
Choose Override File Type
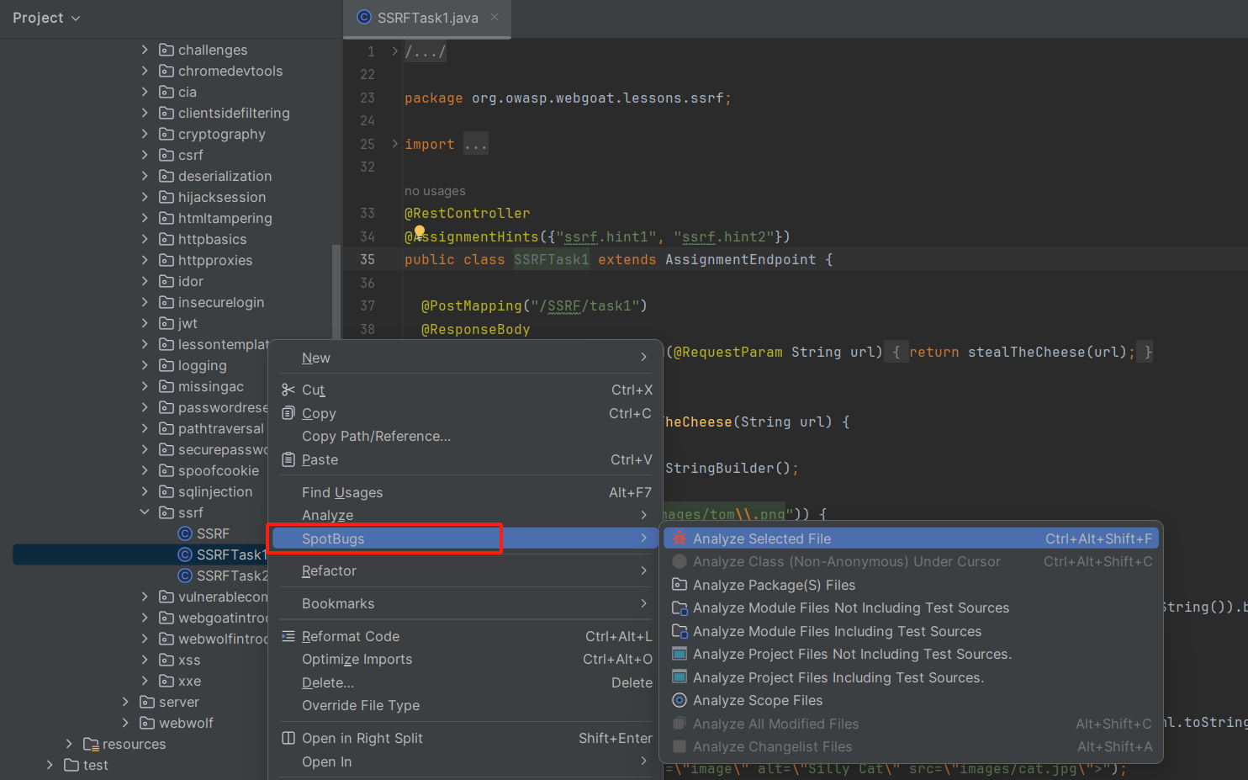(x=466, y=705)
